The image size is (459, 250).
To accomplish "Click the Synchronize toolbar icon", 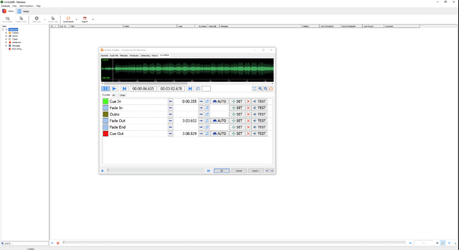I will 69,19.
